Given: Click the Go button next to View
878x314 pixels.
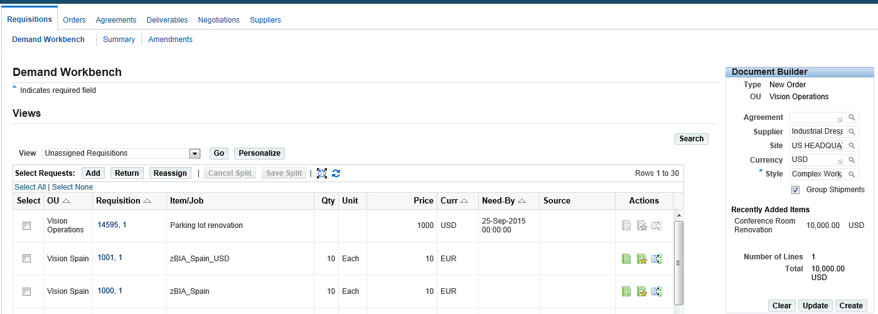Looking at the screenshot, I should coord(219,153).
